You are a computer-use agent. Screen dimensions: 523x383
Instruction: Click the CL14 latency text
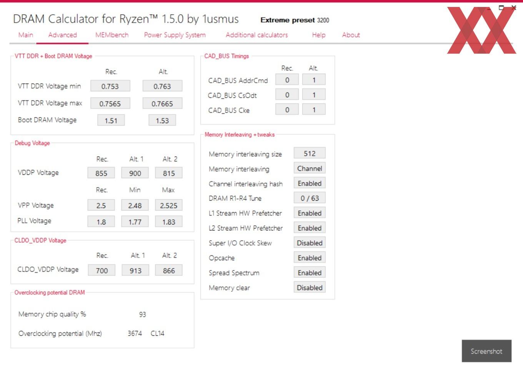(157, 333)
